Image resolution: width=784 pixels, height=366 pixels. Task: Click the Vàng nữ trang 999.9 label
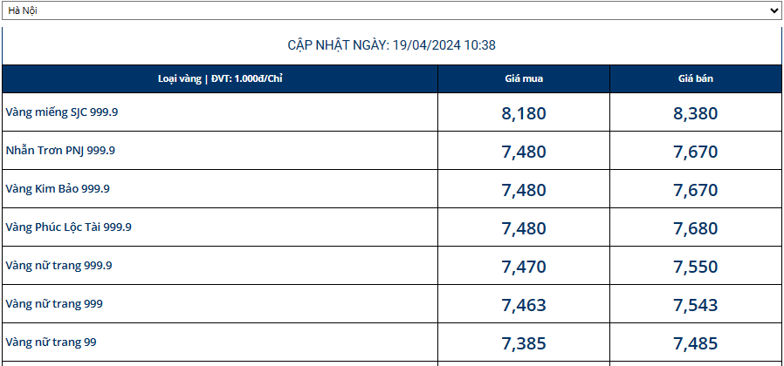[x=58, y=266]
